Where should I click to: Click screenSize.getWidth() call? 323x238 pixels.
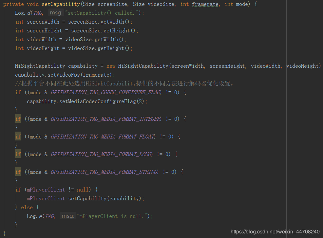(x=99, y=22)
